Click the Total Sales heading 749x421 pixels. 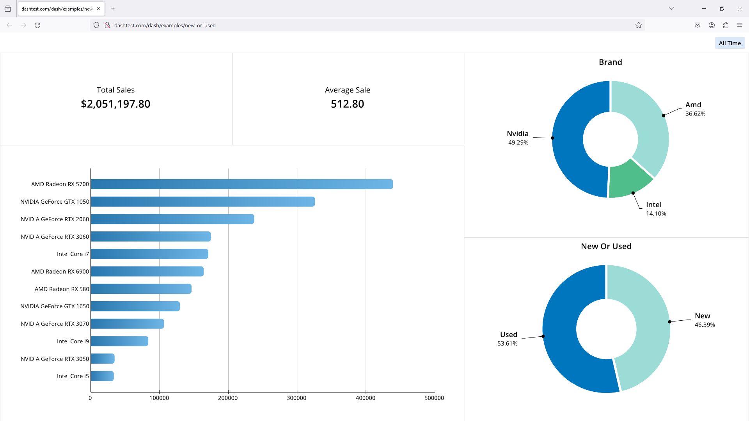pos(115,90)
